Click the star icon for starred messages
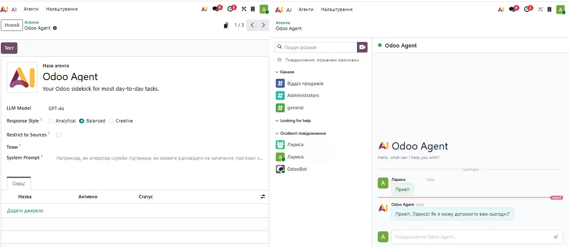 coord(279,60)
